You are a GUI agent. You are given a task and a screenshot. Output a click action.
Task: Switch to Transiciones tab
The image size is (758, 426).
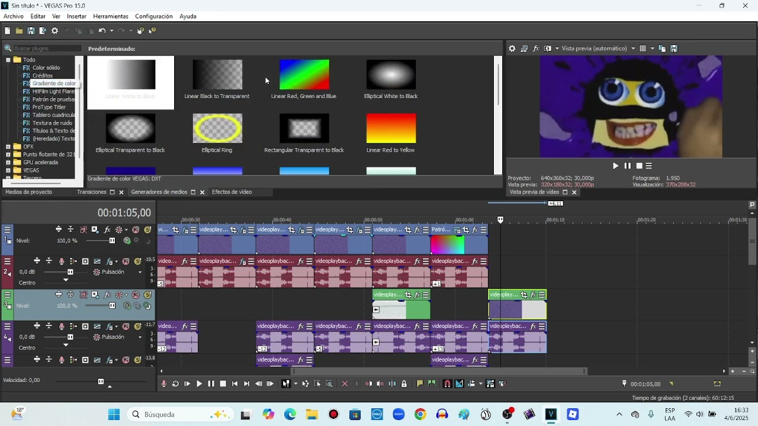(91, 192)
